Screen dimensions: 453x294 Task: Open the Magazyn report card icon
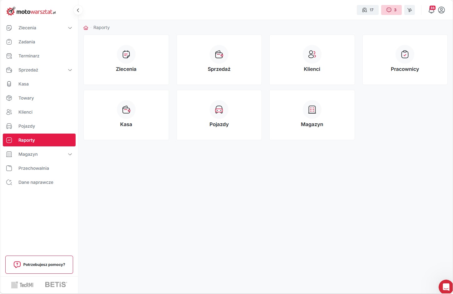click(312, 110)
